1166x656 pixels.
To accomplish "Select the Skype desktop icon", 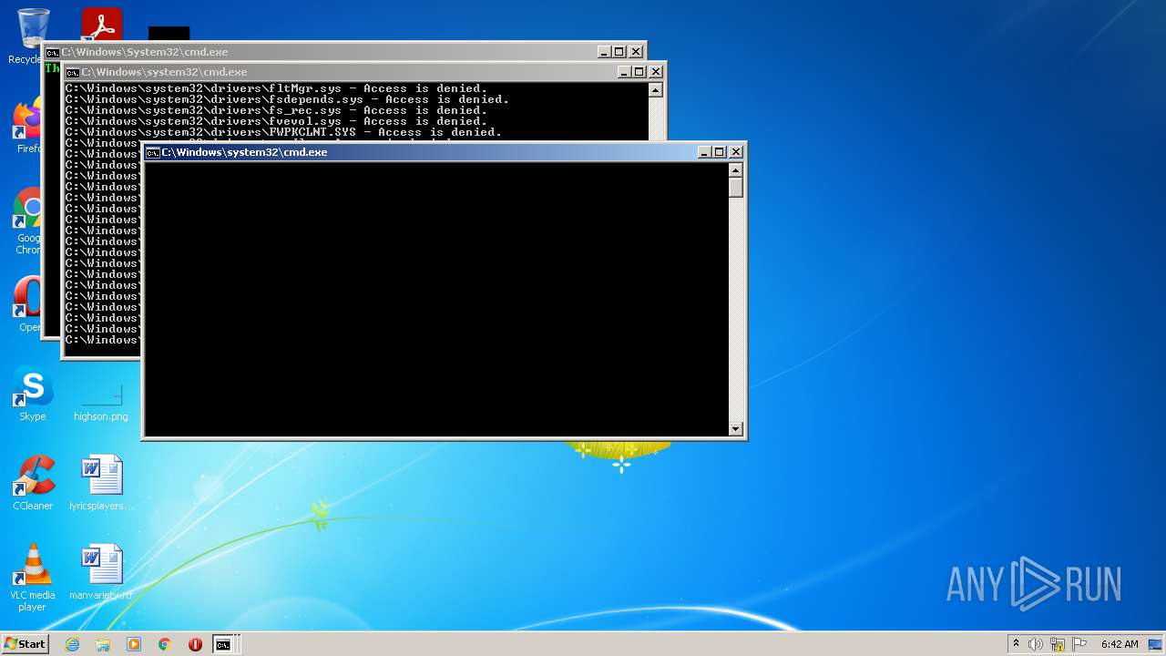I will [x=33, y=394].
